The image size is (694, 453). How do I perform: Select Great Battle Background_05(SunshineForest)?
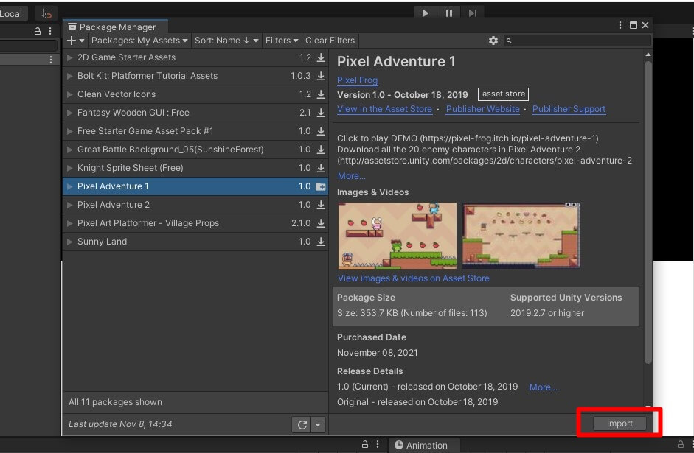[x=195, y=150]
